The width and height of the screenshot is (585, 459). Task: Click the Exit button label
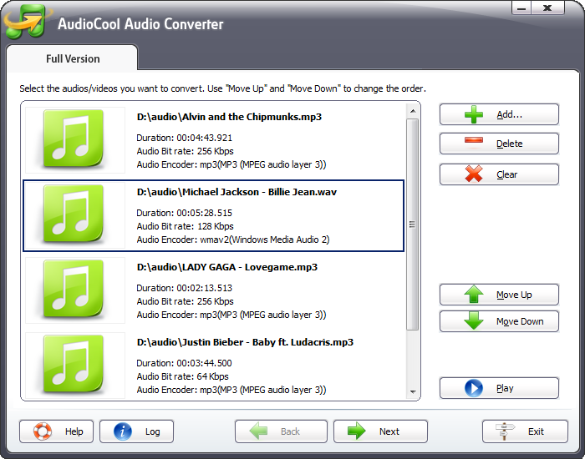536,431
